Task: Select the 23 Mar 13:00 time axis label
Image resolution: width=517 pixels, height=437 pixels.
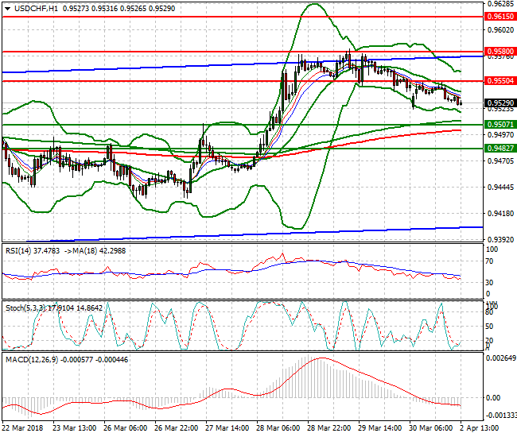Action: click(x=75, y=428)
